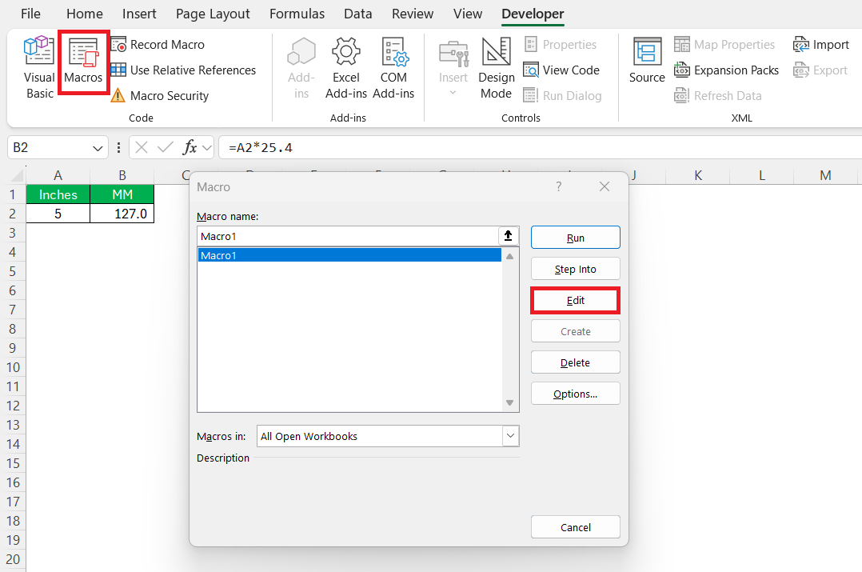The width and height of the screenshot is (862, 572).
Task: Toggle Design Mode
Action: (x=497, y=68)
